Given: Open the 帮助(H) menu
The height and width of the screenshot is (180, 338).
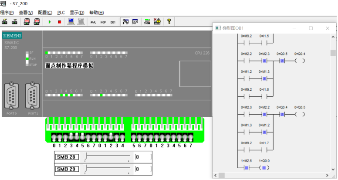Looking at the screenshot, I should [x=97, y=13].
